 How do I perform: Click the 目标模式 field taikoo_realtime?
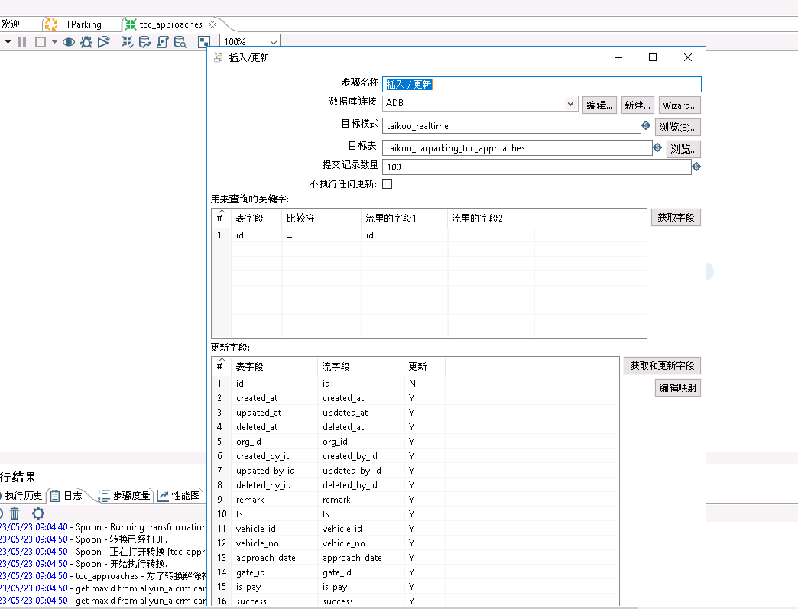(511, 125)
